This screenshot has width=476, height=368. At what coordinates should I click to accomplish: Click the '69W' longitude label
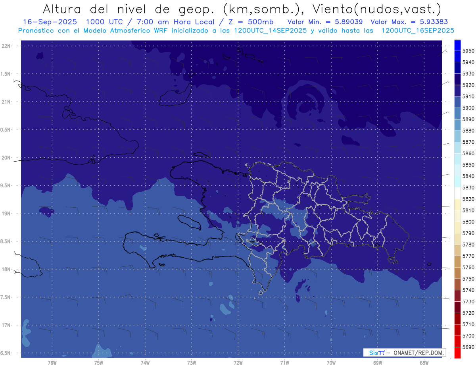[x=378, y=363]
